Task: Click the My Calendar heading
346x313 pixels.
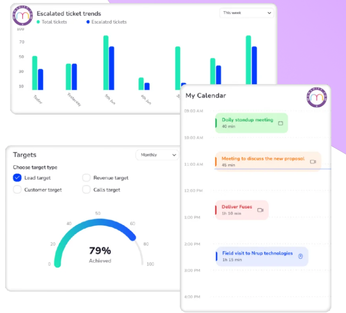Action: [x=205, y=96]
